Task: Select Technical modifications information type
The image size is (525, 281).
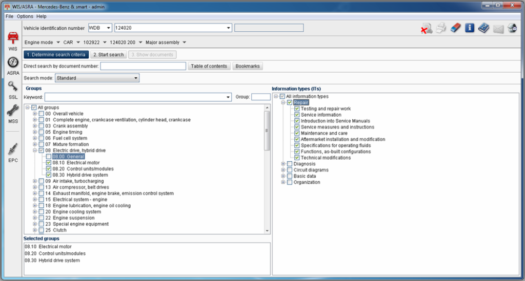Action: pyautogui.click(x=326, y=158)
